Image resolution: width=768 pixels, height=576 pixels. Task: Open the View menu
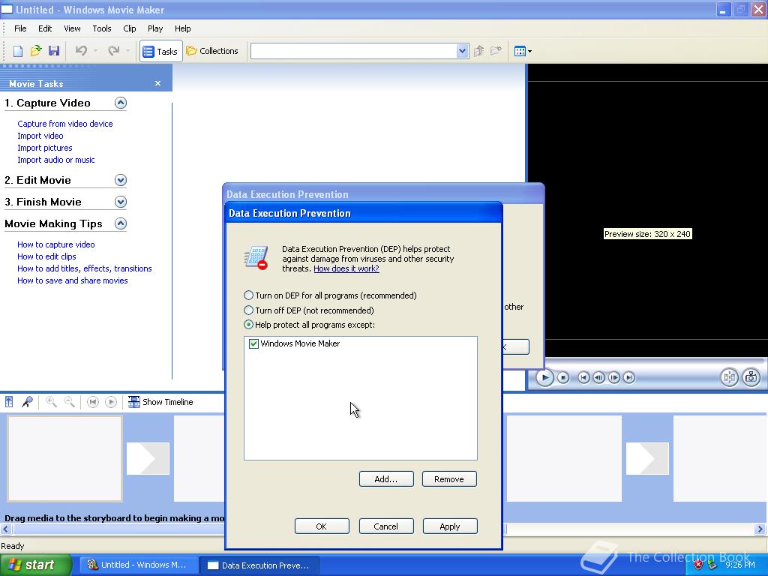tap(72, 28)
